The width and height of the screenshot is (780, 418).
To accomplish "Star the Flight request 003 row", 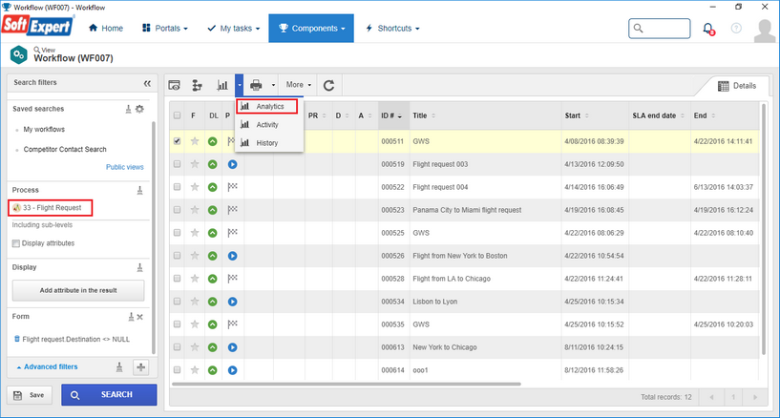I will [195, 164].
